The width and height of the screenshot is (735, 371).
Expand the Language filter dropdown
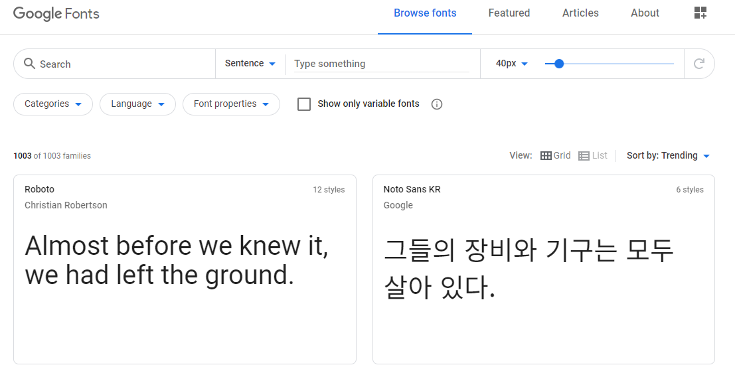[x=137, y=104]
